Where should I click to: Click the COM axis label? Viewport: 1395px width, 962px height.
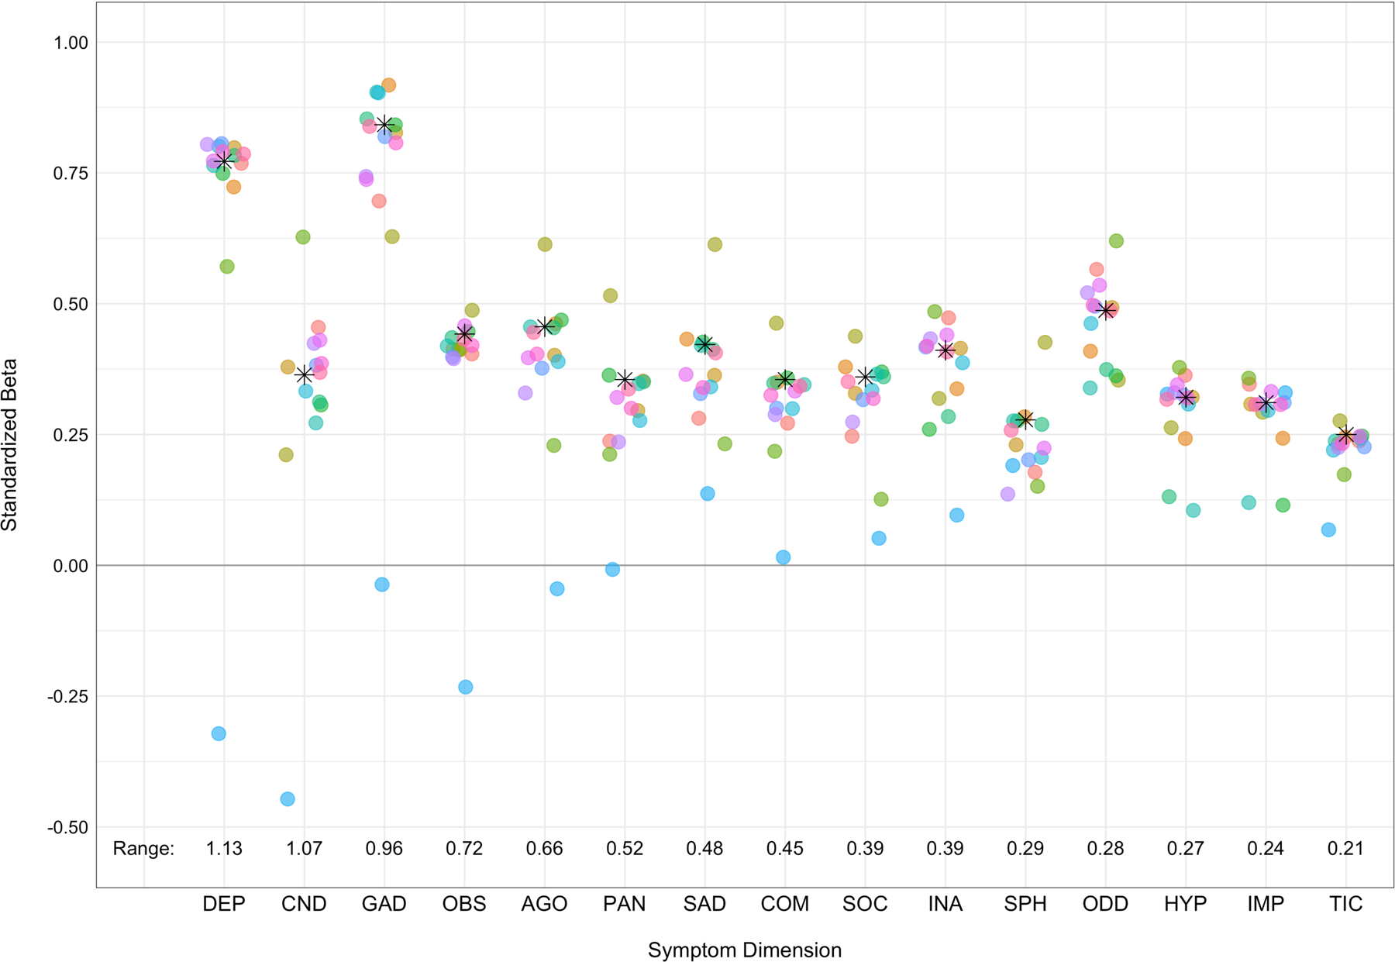point(785,904)
